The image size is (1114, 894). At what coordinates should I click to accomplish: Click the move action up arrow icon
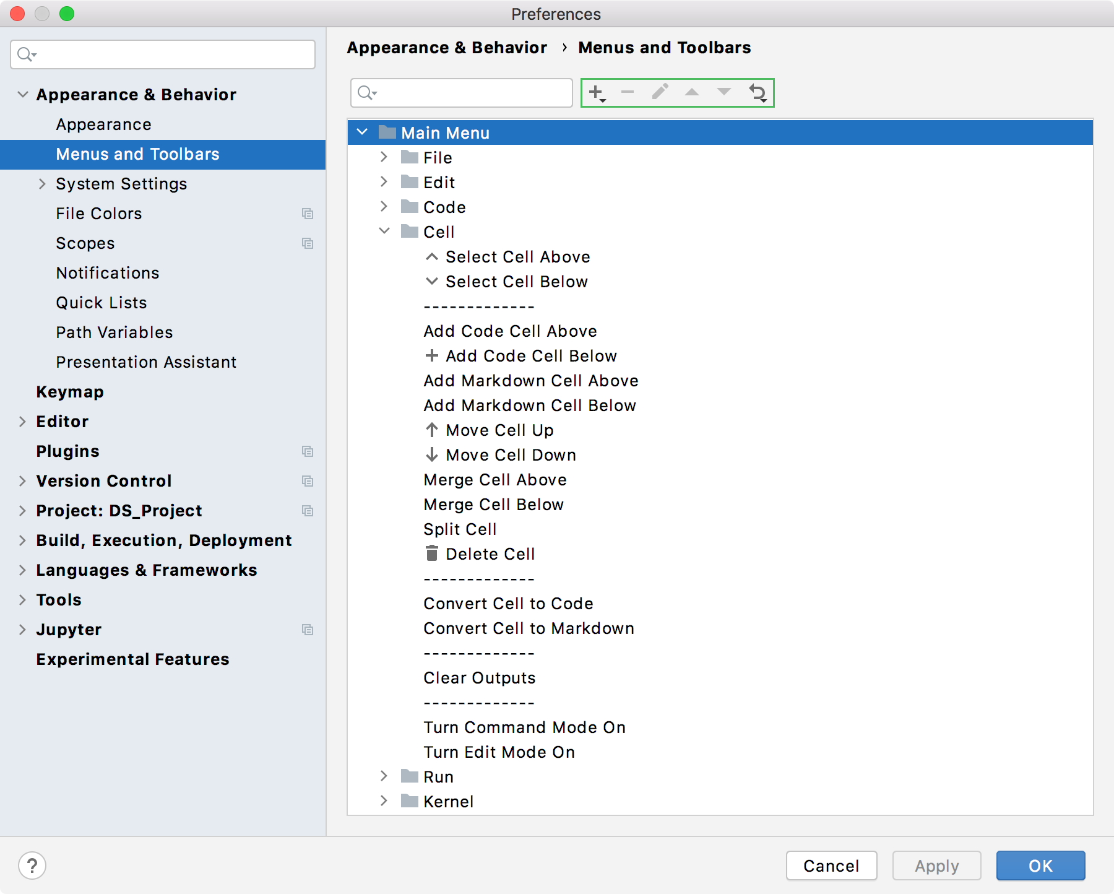pyautogui.click(x=693, y=92)
